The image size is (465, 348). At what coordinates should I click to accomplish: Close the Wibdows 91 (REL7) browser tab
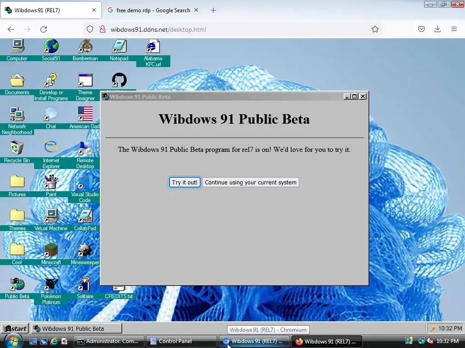tap(94, 10)
